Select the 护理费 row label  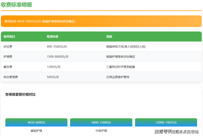(x=8, y=57)
